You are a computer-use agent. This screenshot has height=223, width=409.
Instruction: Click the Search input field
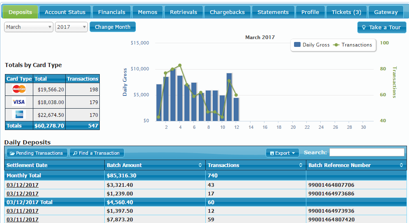[366, 153]
